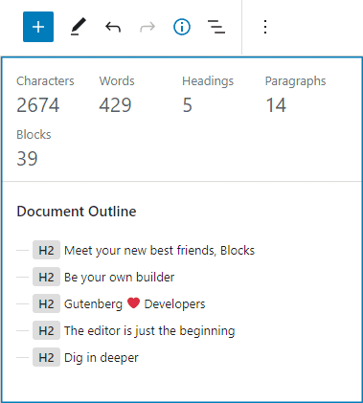
Task: Jump to heading 'Be your own builder'
Action: point(119,278)
